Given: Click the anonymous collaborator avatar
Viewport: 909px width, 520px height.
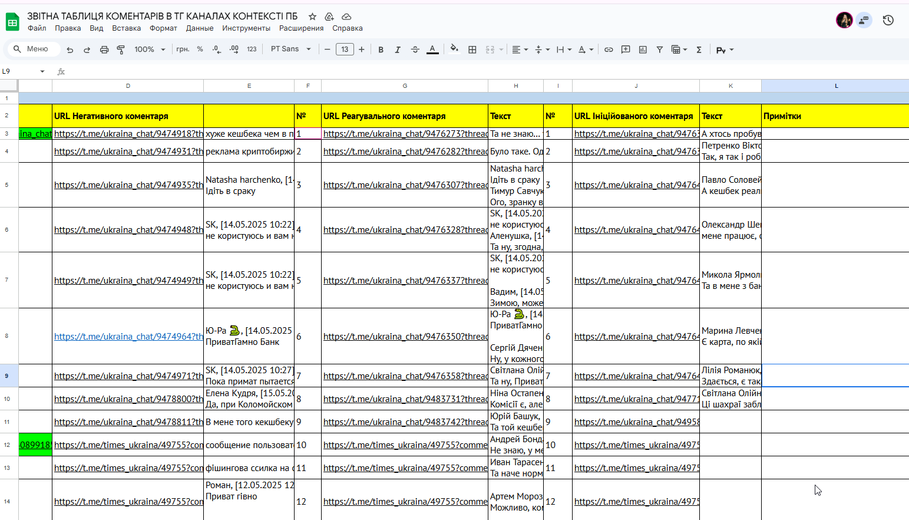Looking at the screenshot, I should pos(864,20).
